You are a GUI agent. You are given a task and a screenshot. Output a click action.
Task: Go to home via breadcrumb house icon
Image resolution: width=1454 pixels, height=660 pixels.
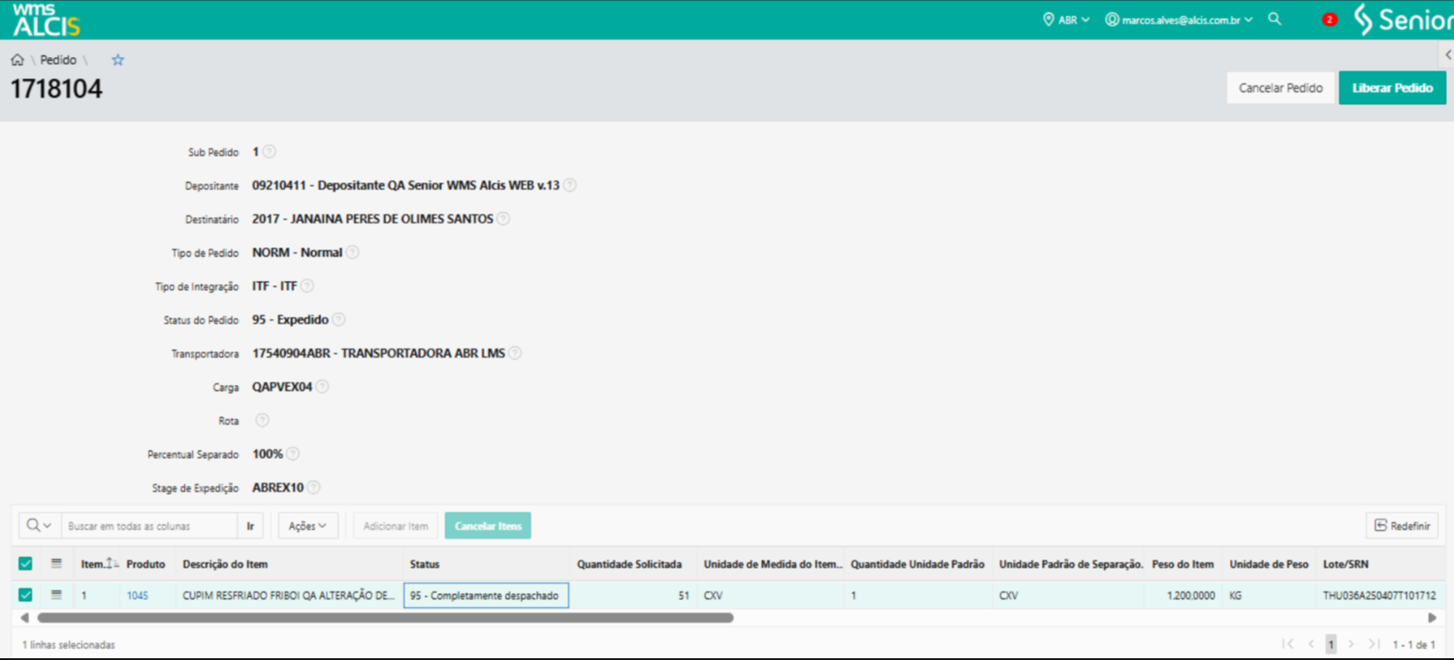[x=17, y=60]
